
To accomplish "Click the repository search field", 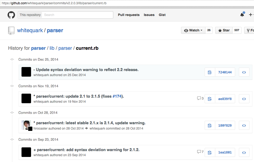I will pos(78,15).
